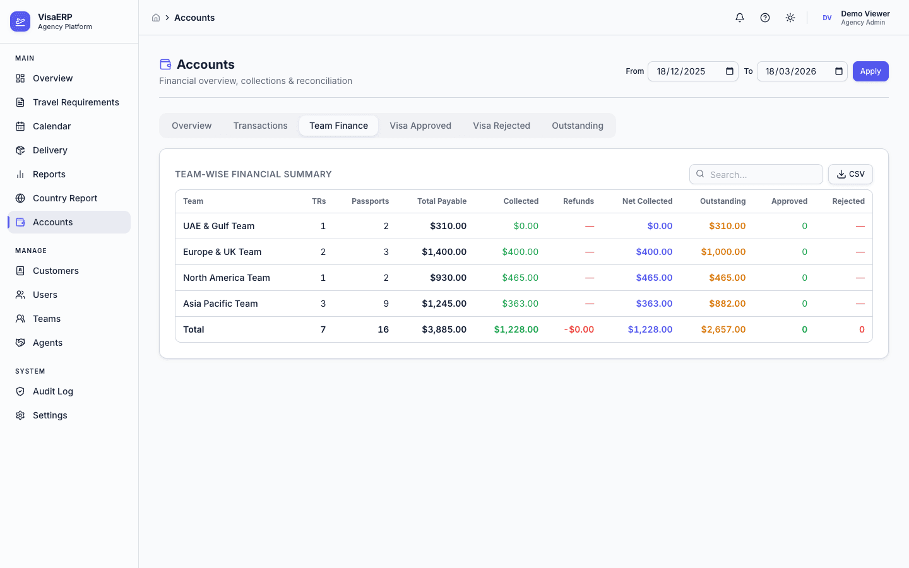The width and height of the screenshot is (909, 568).
Task: Open the Country Report page
Action: 64,198
